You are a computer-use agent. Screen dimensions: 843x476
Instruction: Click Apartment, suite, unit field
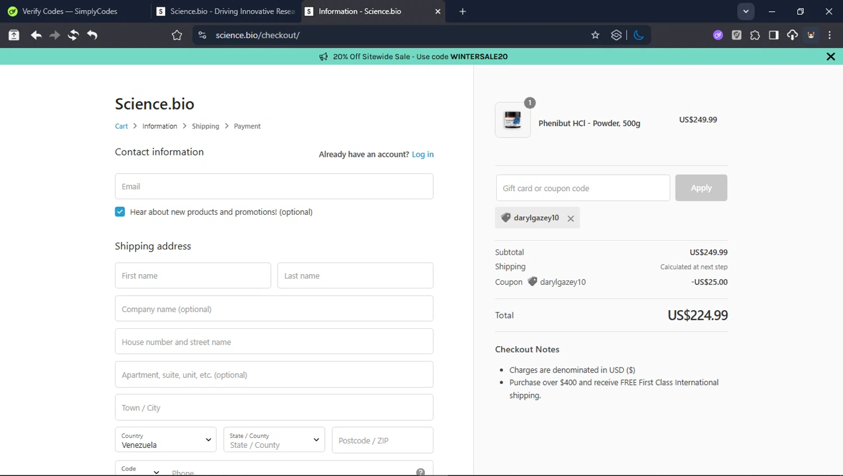coord(274,375)
